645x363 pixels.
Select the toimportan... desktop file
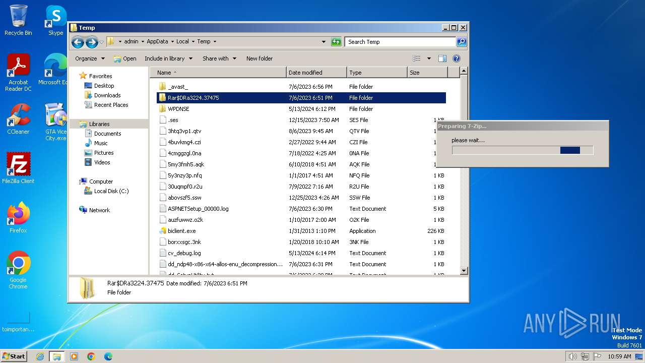click(18, 322)
